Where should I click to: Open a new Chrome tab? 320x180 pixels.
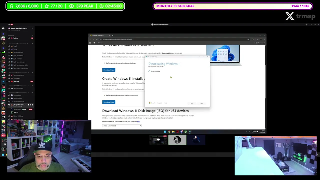(112, 35)
